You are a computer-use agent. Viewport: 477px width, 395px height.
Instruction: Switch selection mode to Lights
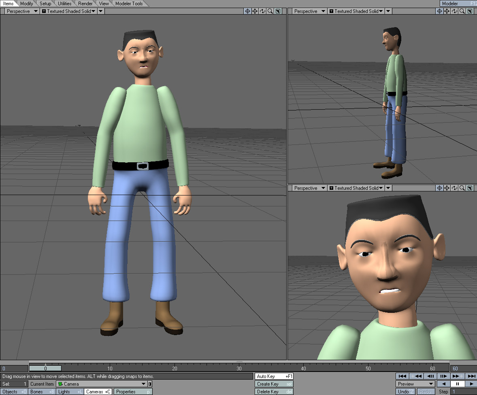click(x=70, y=392)
